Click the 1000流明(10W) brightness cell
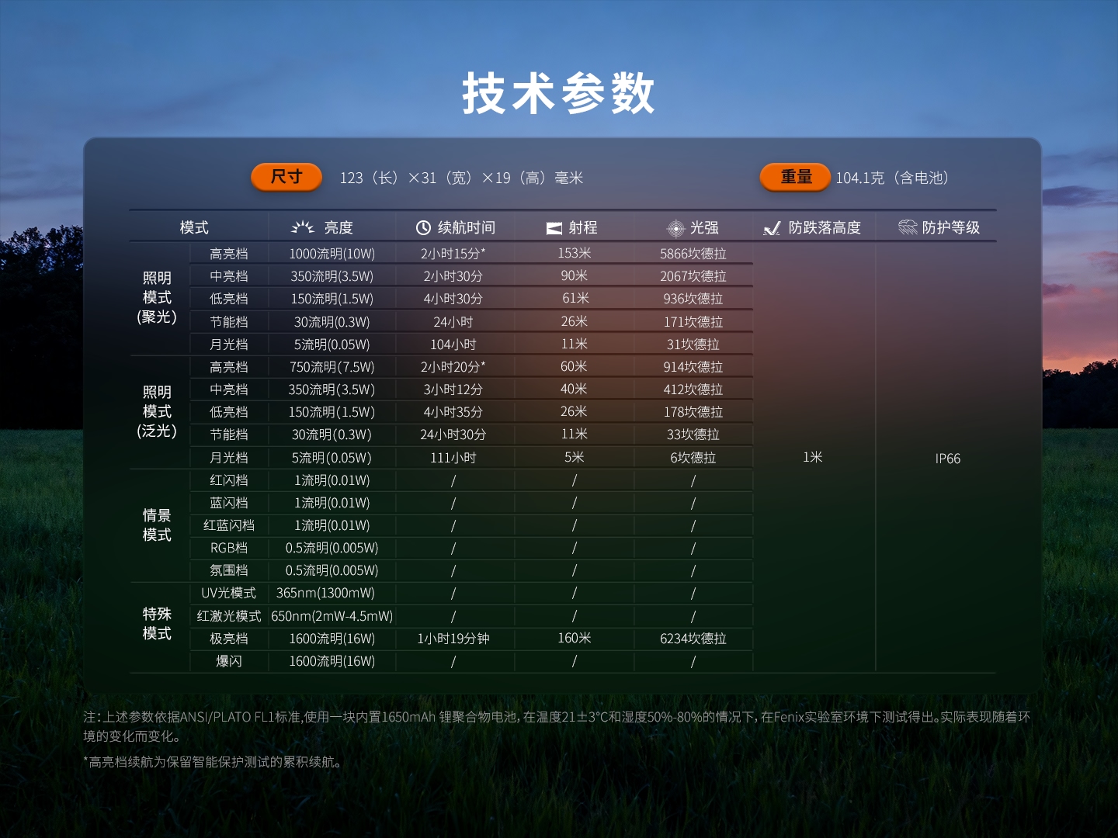1118x838 pixels. click(332, 254)
